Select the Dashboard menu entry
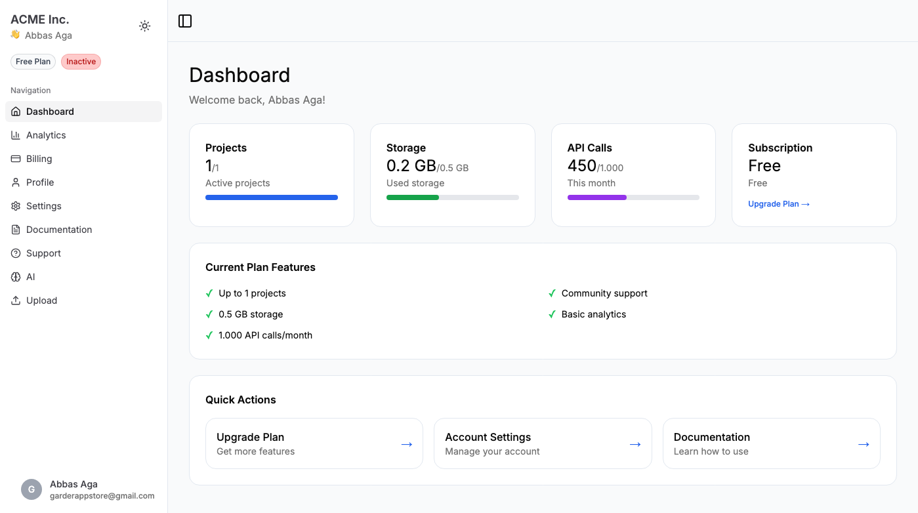918x513 pixels. pyautogui.click(x=49, y=111)
